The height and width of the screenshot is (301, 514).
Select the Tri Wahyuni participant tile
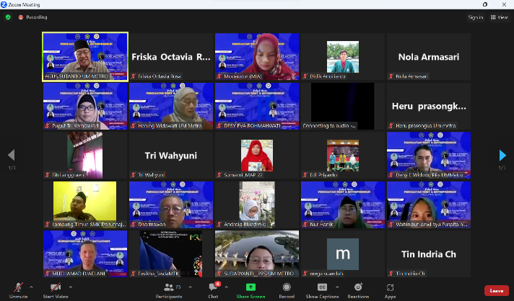[171, 156]
